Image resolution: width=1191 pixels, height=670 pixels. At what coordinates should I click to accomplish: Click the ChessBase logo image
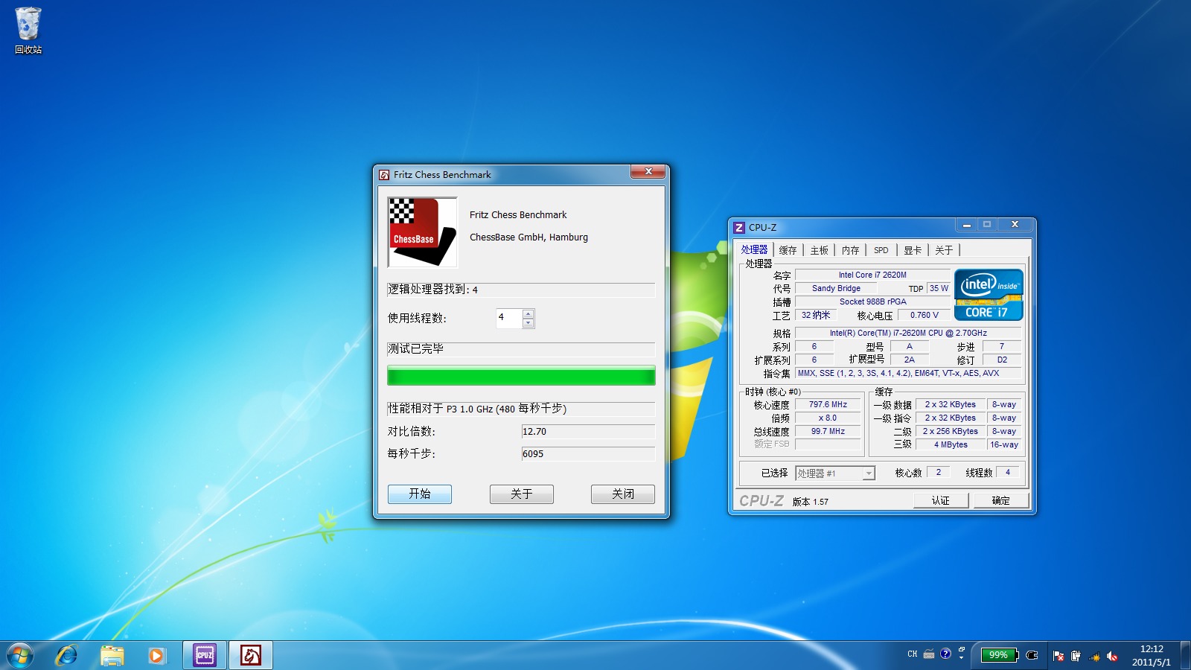[422, 232]
